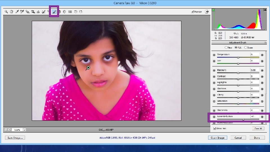Click the Contrast value field

click(255, 76)
